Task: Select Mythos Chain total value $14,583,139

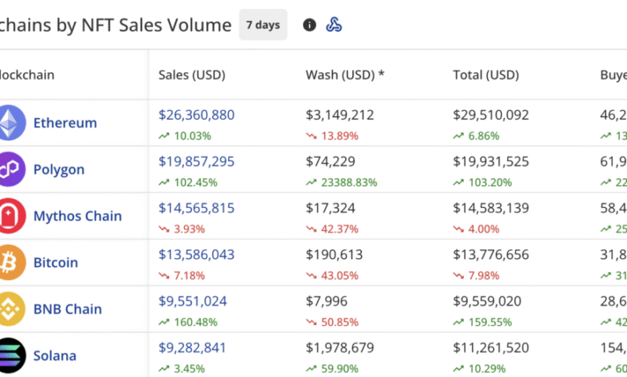Action: [x=490, y=209]
